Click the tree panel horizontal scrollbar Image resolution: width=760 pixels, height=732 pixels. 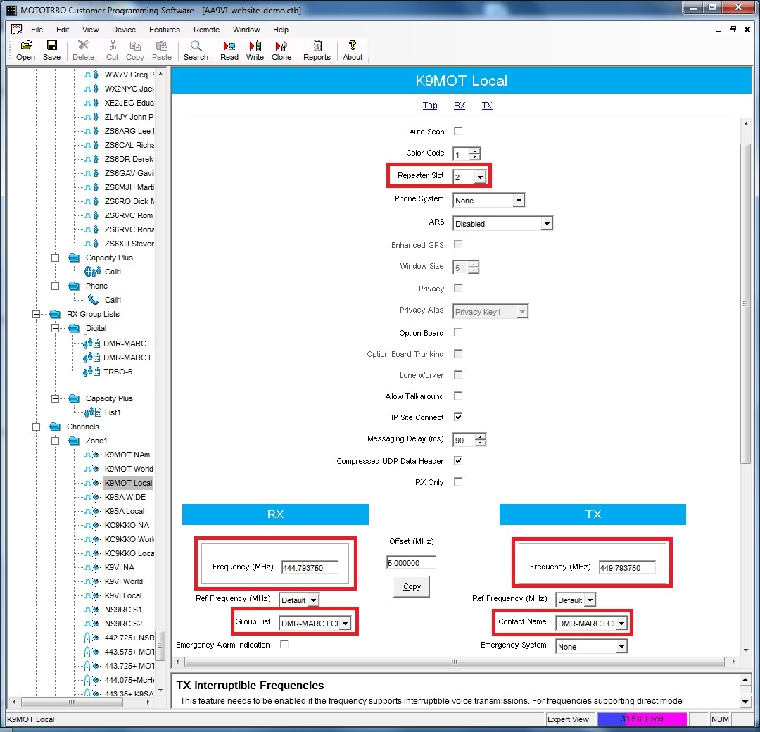click(71, 702)
